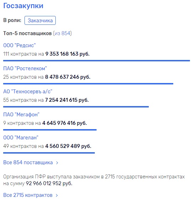Select the Заказчика role button

click(40, 21)
